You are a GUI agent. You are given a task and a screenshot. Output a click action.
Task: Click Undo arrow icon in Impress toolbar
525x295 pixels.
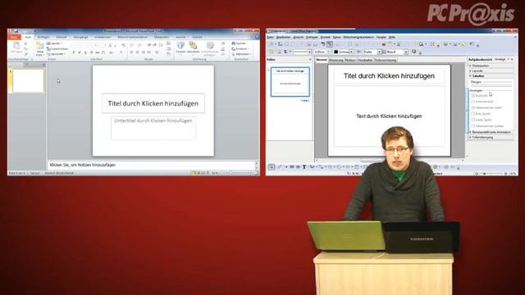pos(323,44)
